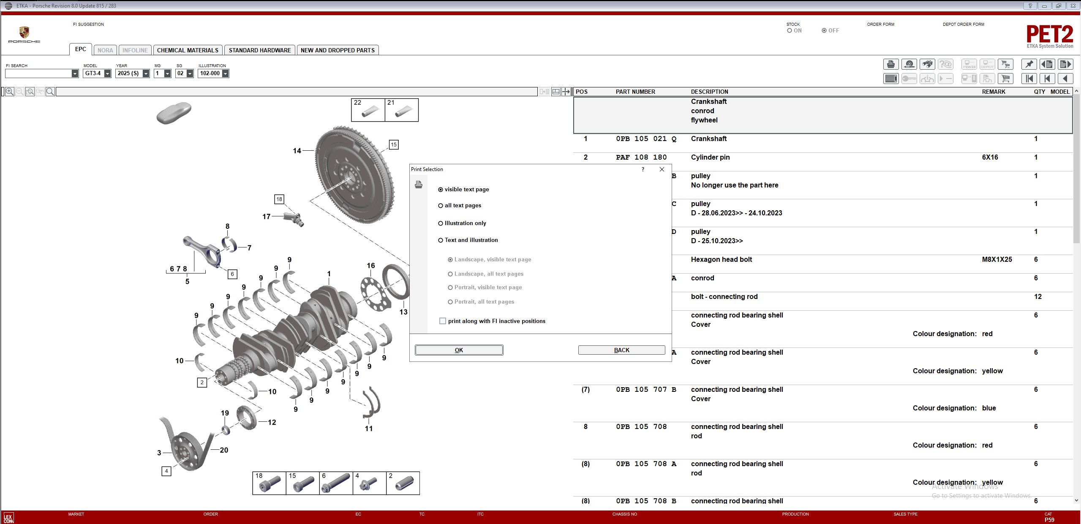Screen dimensions: 1081x524
Task: Enable 'print along with FI inactive positions'
Action: (442, 321)
